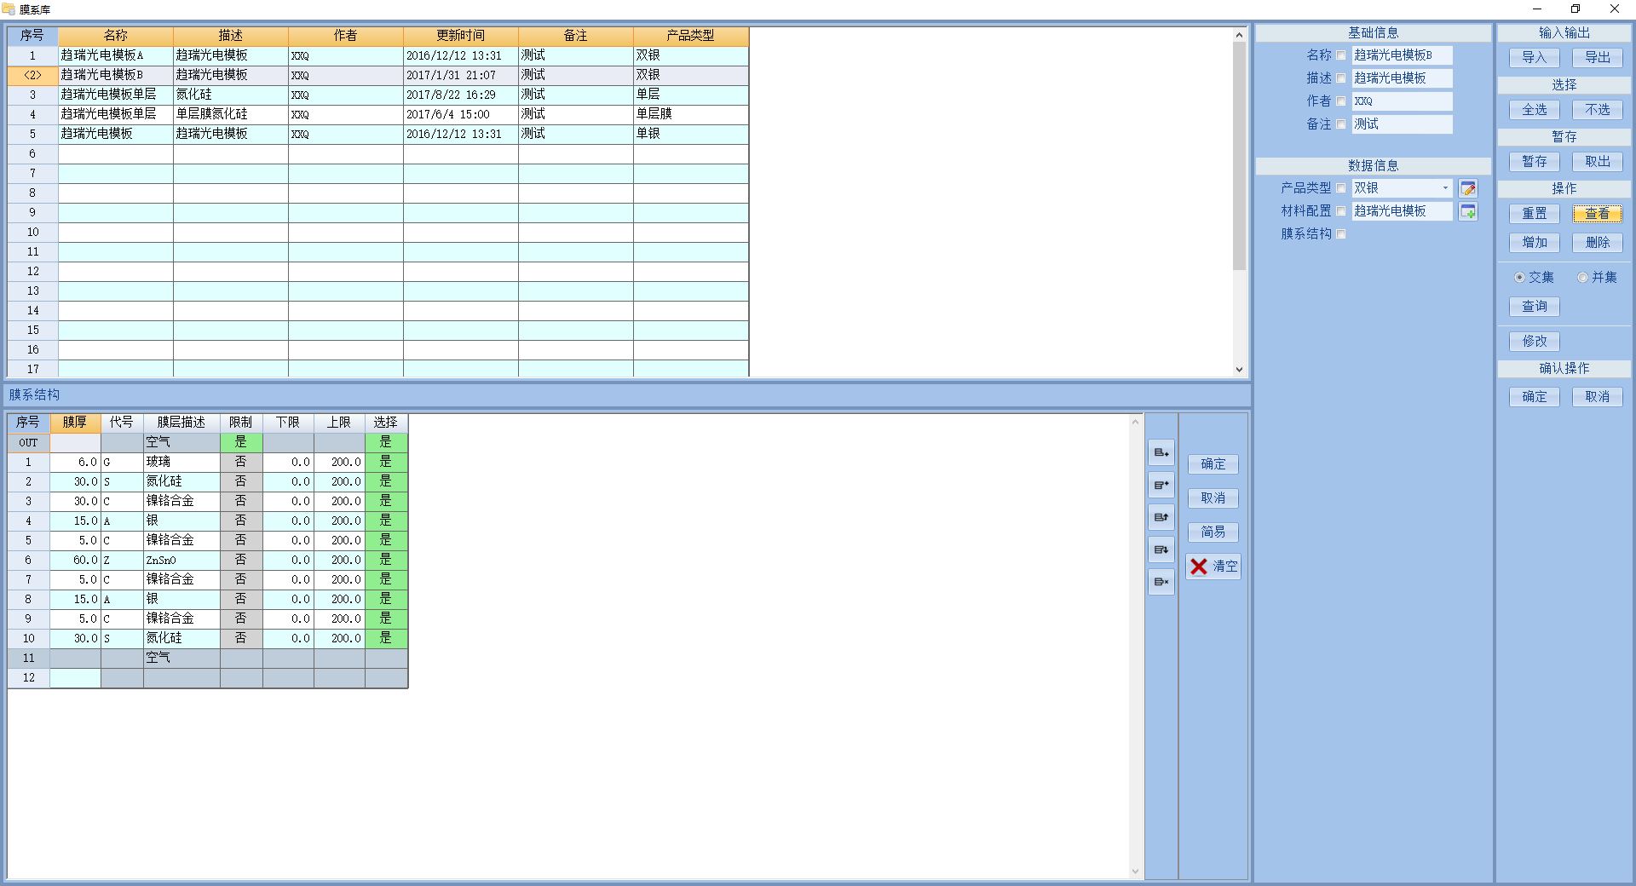
Task: Click the add icon beside 材料配置
Action: (1468, 211)
